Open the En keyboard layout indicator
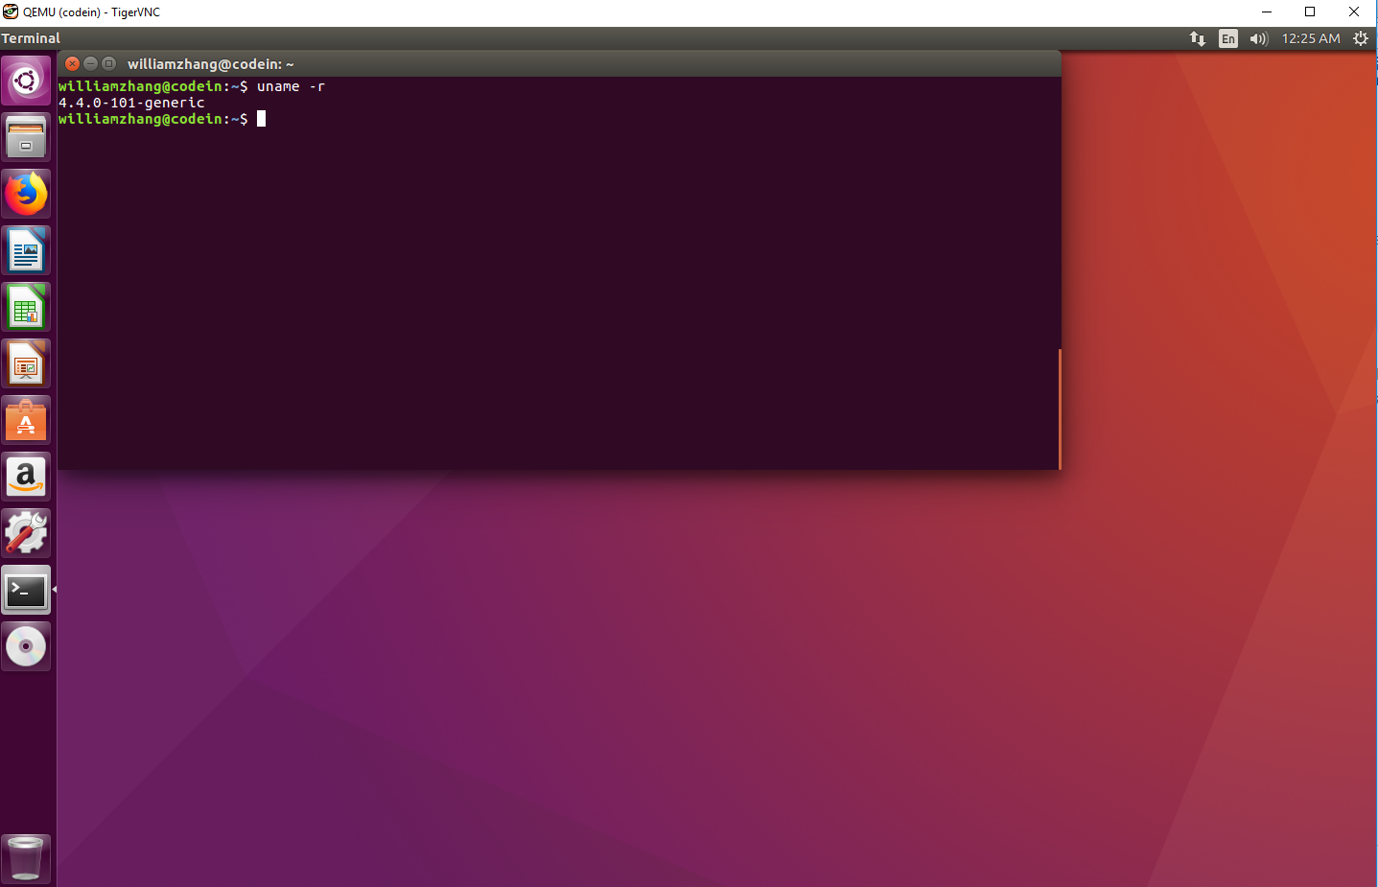1378x887 pixels. [1228, 38]
